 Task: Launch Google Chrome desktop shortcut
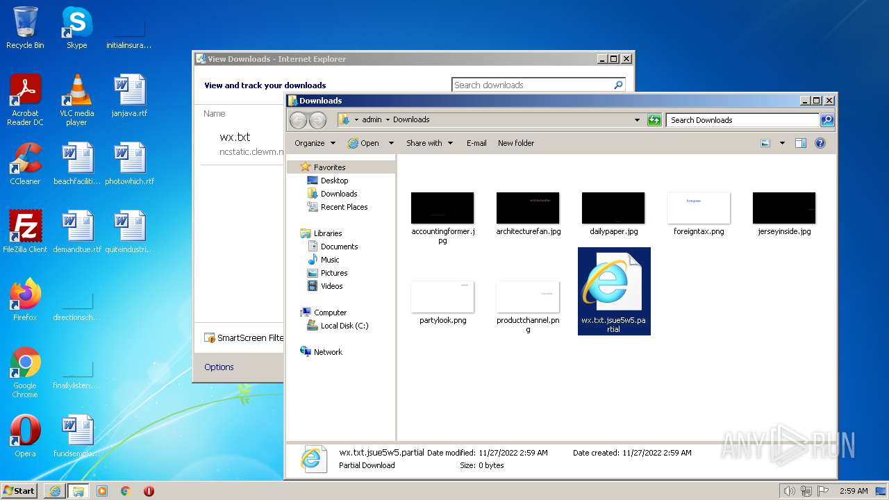[25, 372]
